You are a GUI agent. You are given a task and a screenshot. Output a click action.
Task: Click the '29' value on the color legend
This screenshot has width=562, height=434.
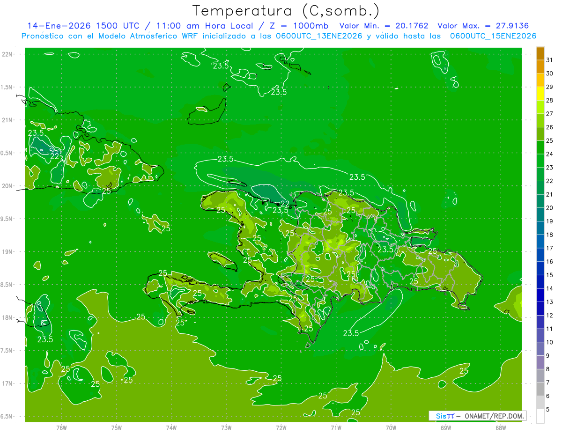pyautogui.click(x=549, y=87)
